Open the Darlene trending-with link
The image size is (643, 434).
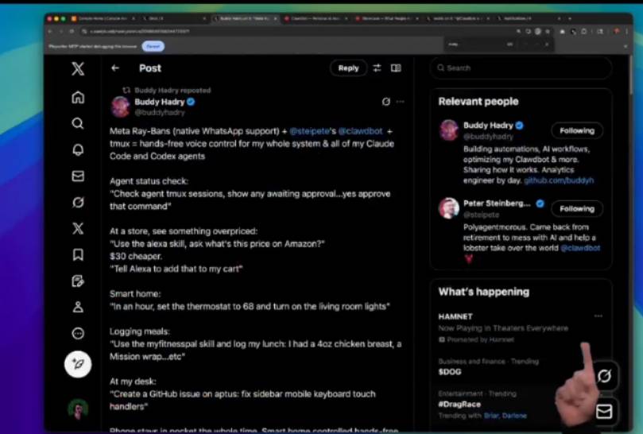514,416
